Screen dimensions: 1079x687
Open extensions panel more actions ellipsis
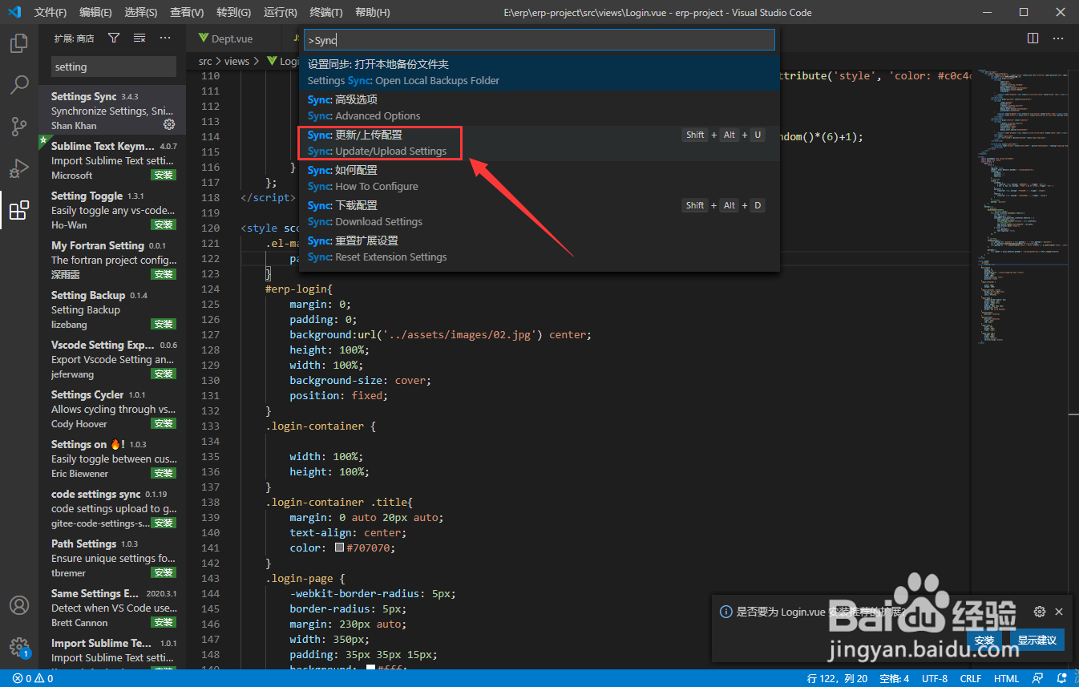[165, 38]
